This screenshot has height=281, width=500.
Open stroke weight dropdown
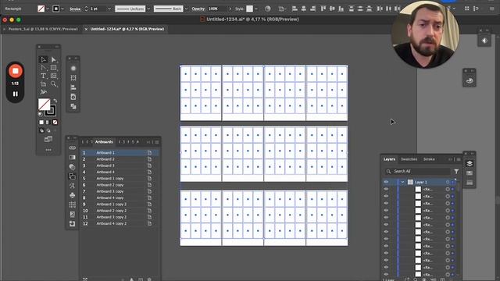[x=109, y=9]
